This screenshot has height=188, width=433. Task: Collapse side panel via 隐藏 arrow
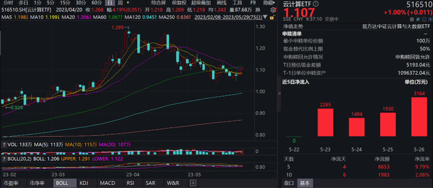point(269,3)
